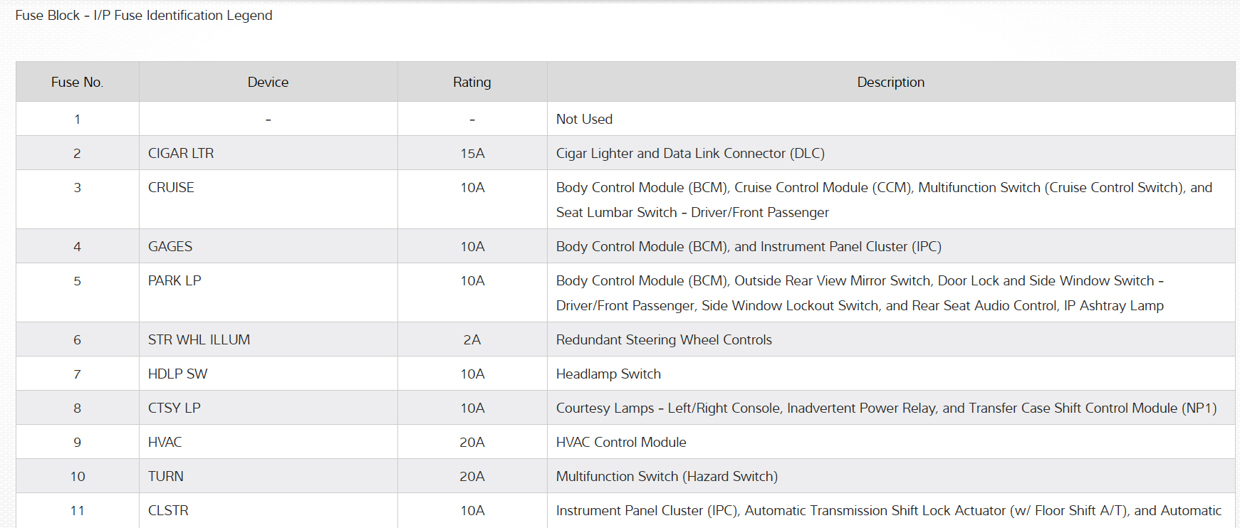Screen dimensions: 1240x528
Task: Select the HVAC device cell
Action: (x=165, y=443)
